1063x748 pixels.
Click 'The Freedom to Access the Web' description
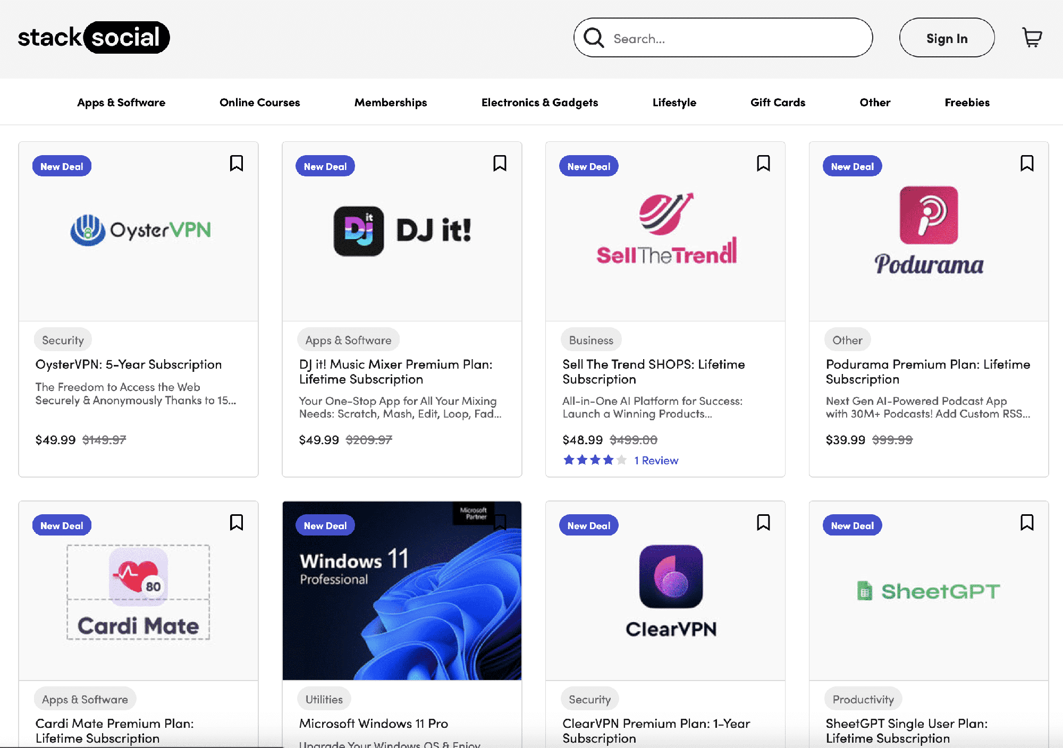(x=136, y=394)
